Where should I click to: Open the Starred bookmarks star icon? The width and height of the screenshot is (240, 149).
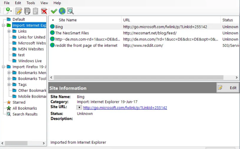click(9, 102)
